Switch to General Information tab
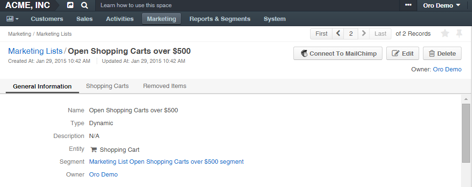 [42, 86]
